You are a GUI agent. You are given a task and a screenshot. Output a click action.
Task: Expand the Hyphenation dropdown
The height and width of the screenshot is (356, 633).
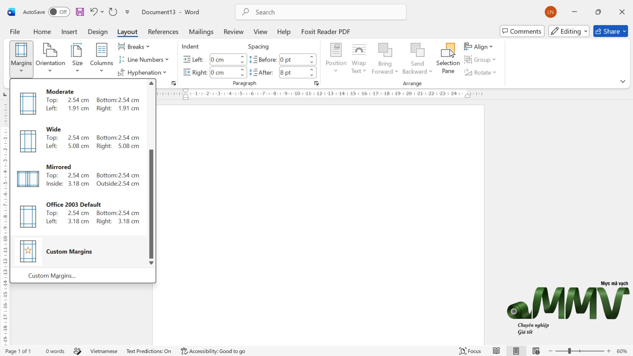coord(142,73)
